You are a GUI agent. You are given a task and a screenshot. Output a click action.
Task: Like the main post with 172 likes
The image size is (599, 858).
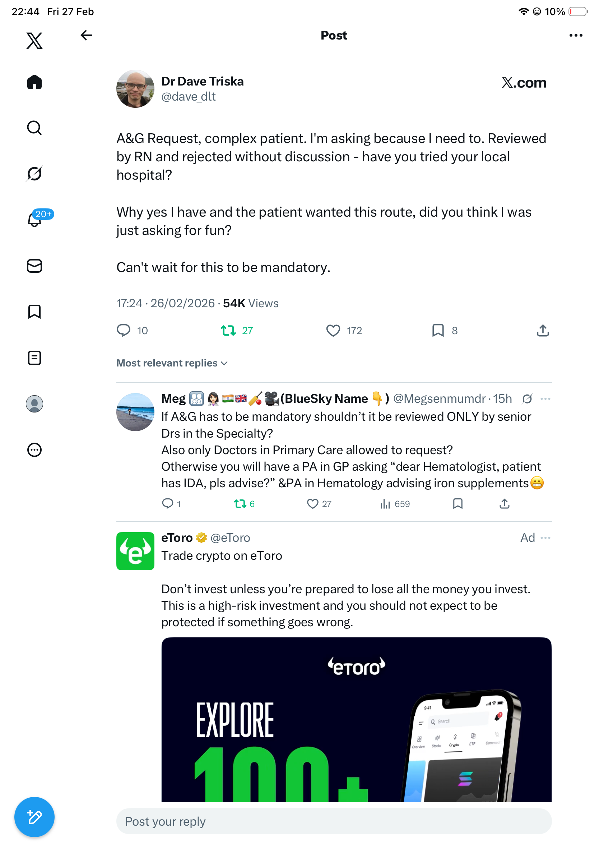click(333, 330)
